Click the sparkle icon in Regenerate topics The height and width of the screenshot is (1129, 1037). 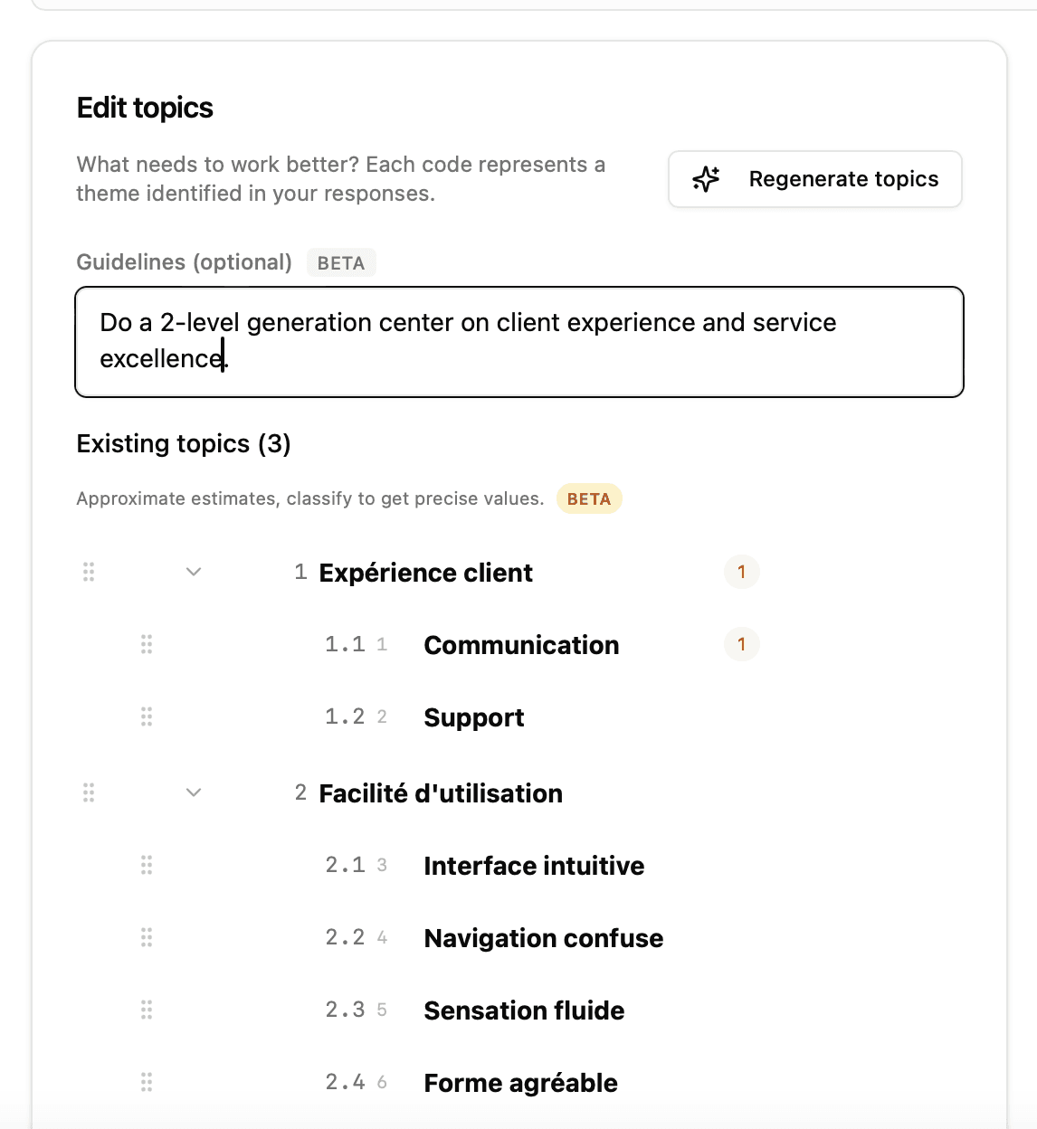tap(706, 179)
